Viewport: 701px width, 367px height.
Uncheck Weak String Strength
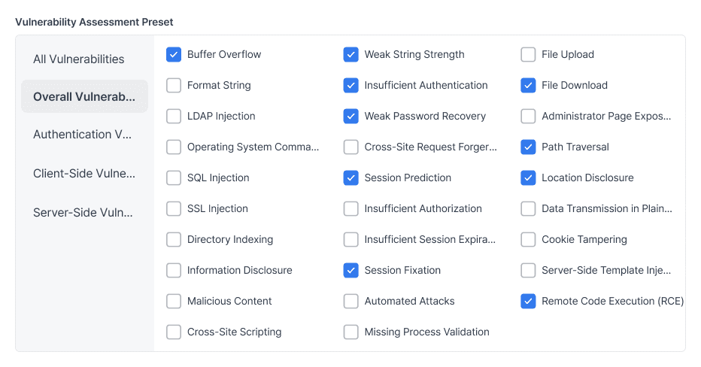(x=351, y=55)
